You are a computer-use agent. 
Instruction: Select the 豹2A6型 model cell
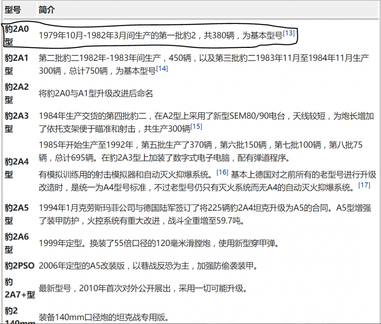17,243
